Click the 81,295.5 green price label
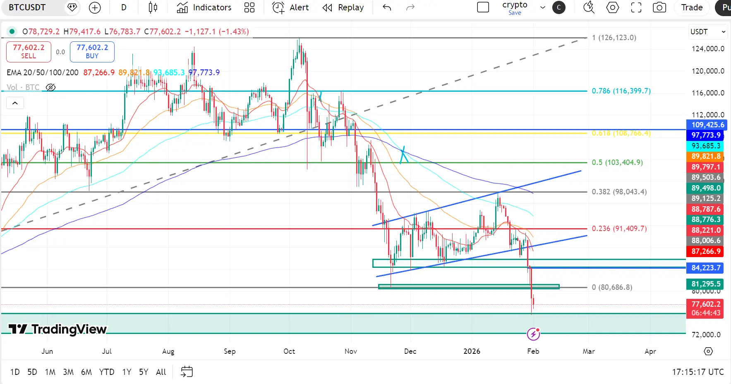Screen dimensions: 731x384 click(x=706, y=284)
